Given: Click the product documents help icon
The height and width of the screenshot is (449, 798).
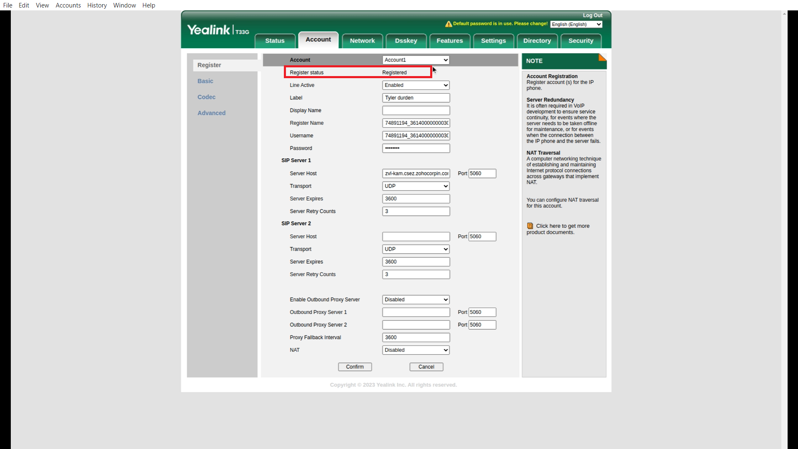Looking at the screenshot, I should [530, 226].
